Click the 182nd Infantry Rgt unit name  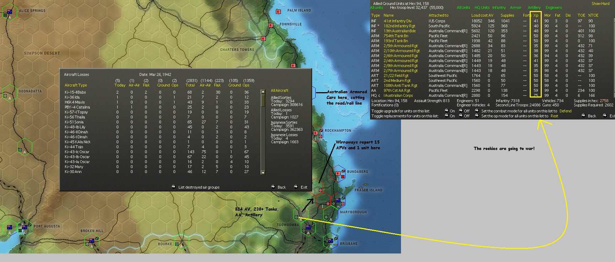(399, 26)
